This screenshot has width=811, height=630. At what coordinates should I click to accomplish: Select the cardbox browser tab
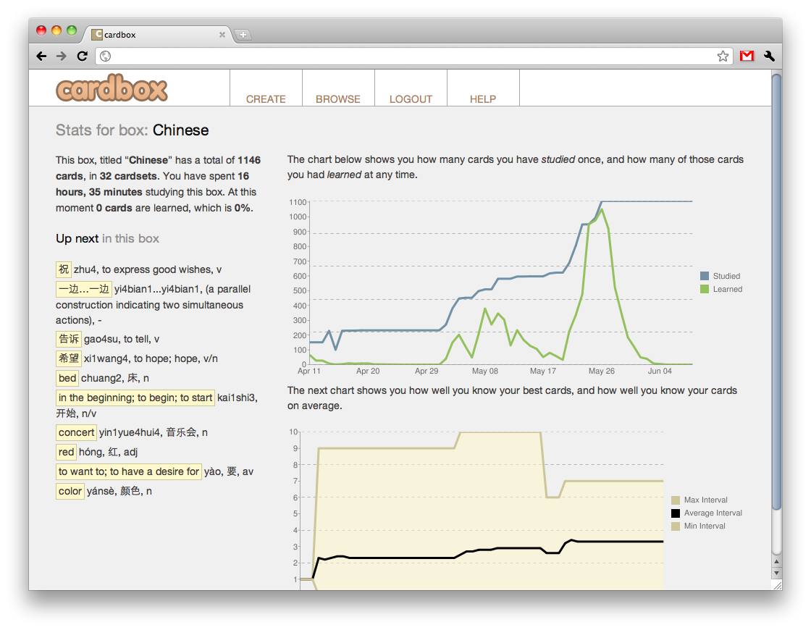coord(159,35)
